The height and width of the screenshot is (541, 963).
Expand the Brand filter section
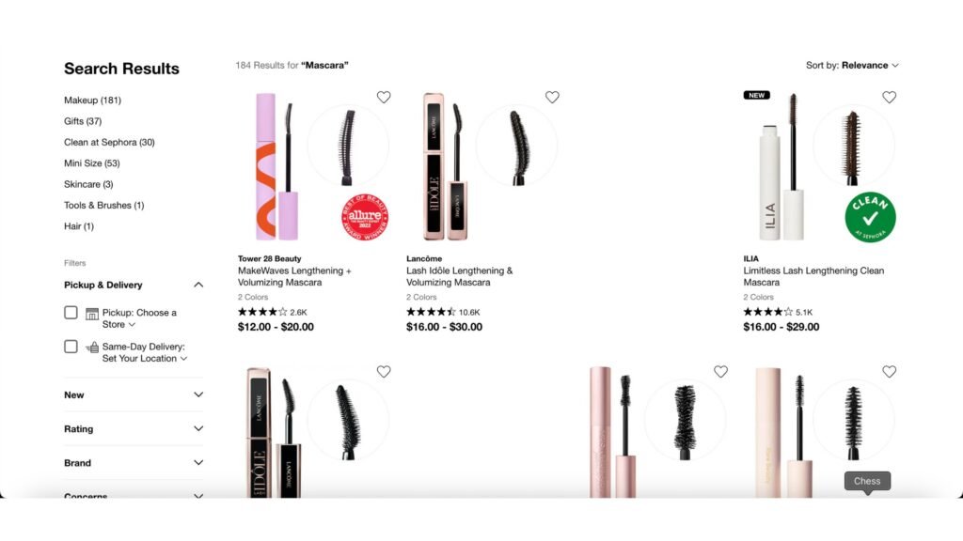134,462
